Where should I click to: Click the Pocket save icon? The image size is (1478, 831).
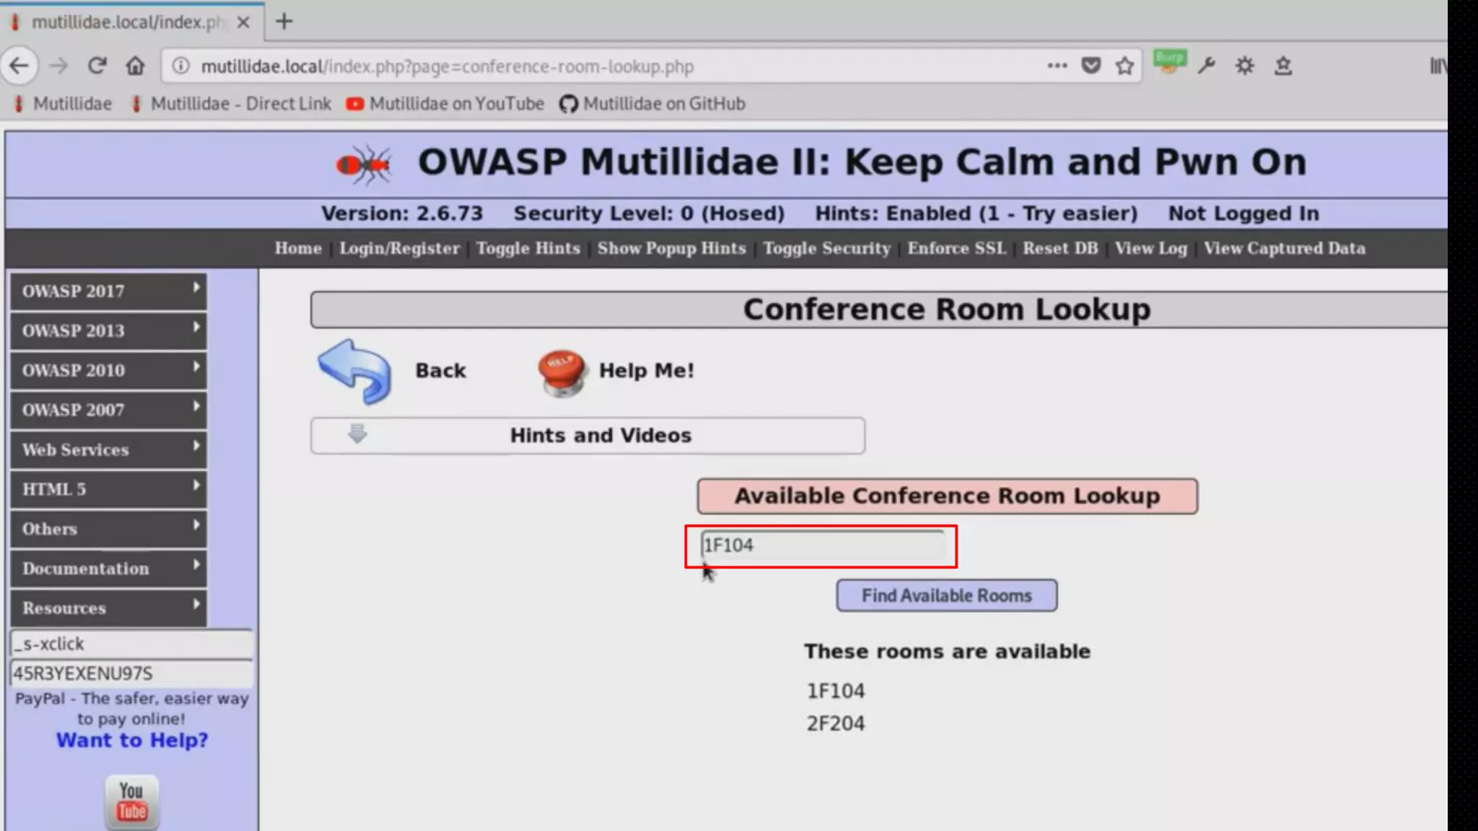coord(1090,66)
